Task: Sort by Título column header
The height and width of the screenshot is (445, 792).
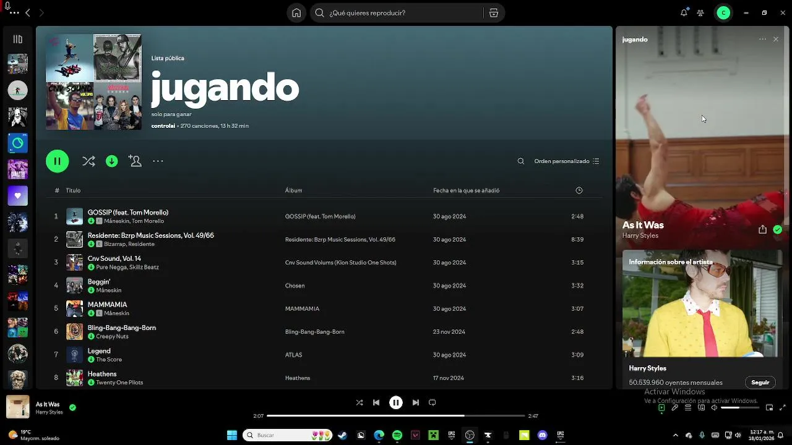Action: (x=73, y=190)
